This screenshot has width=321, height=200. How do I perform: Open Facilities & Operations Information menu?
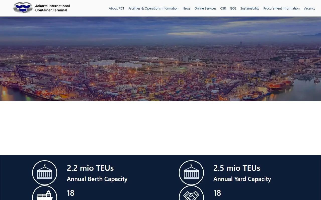153,8
